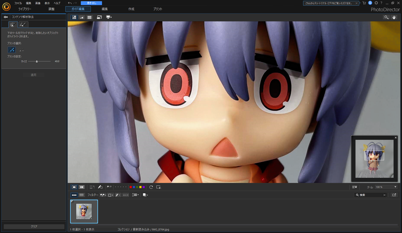Select the IMG_8764 thumbnail in filmstrip

(84, 211)
